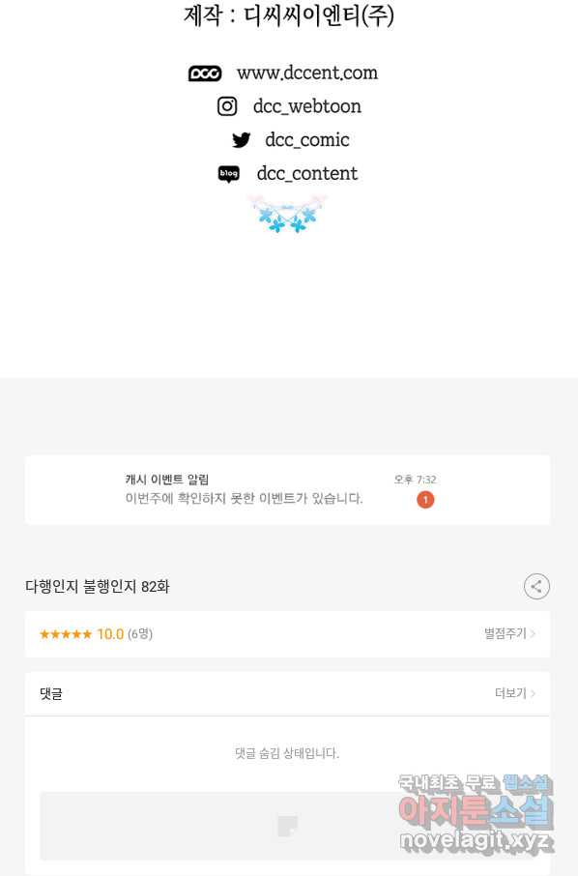Open 더보기 for more comments
This screenshot has width=578, height=876.
510,693
